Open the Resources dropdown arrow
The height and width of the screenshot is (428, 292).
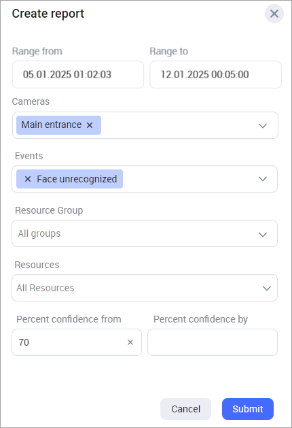pos(267,289)
